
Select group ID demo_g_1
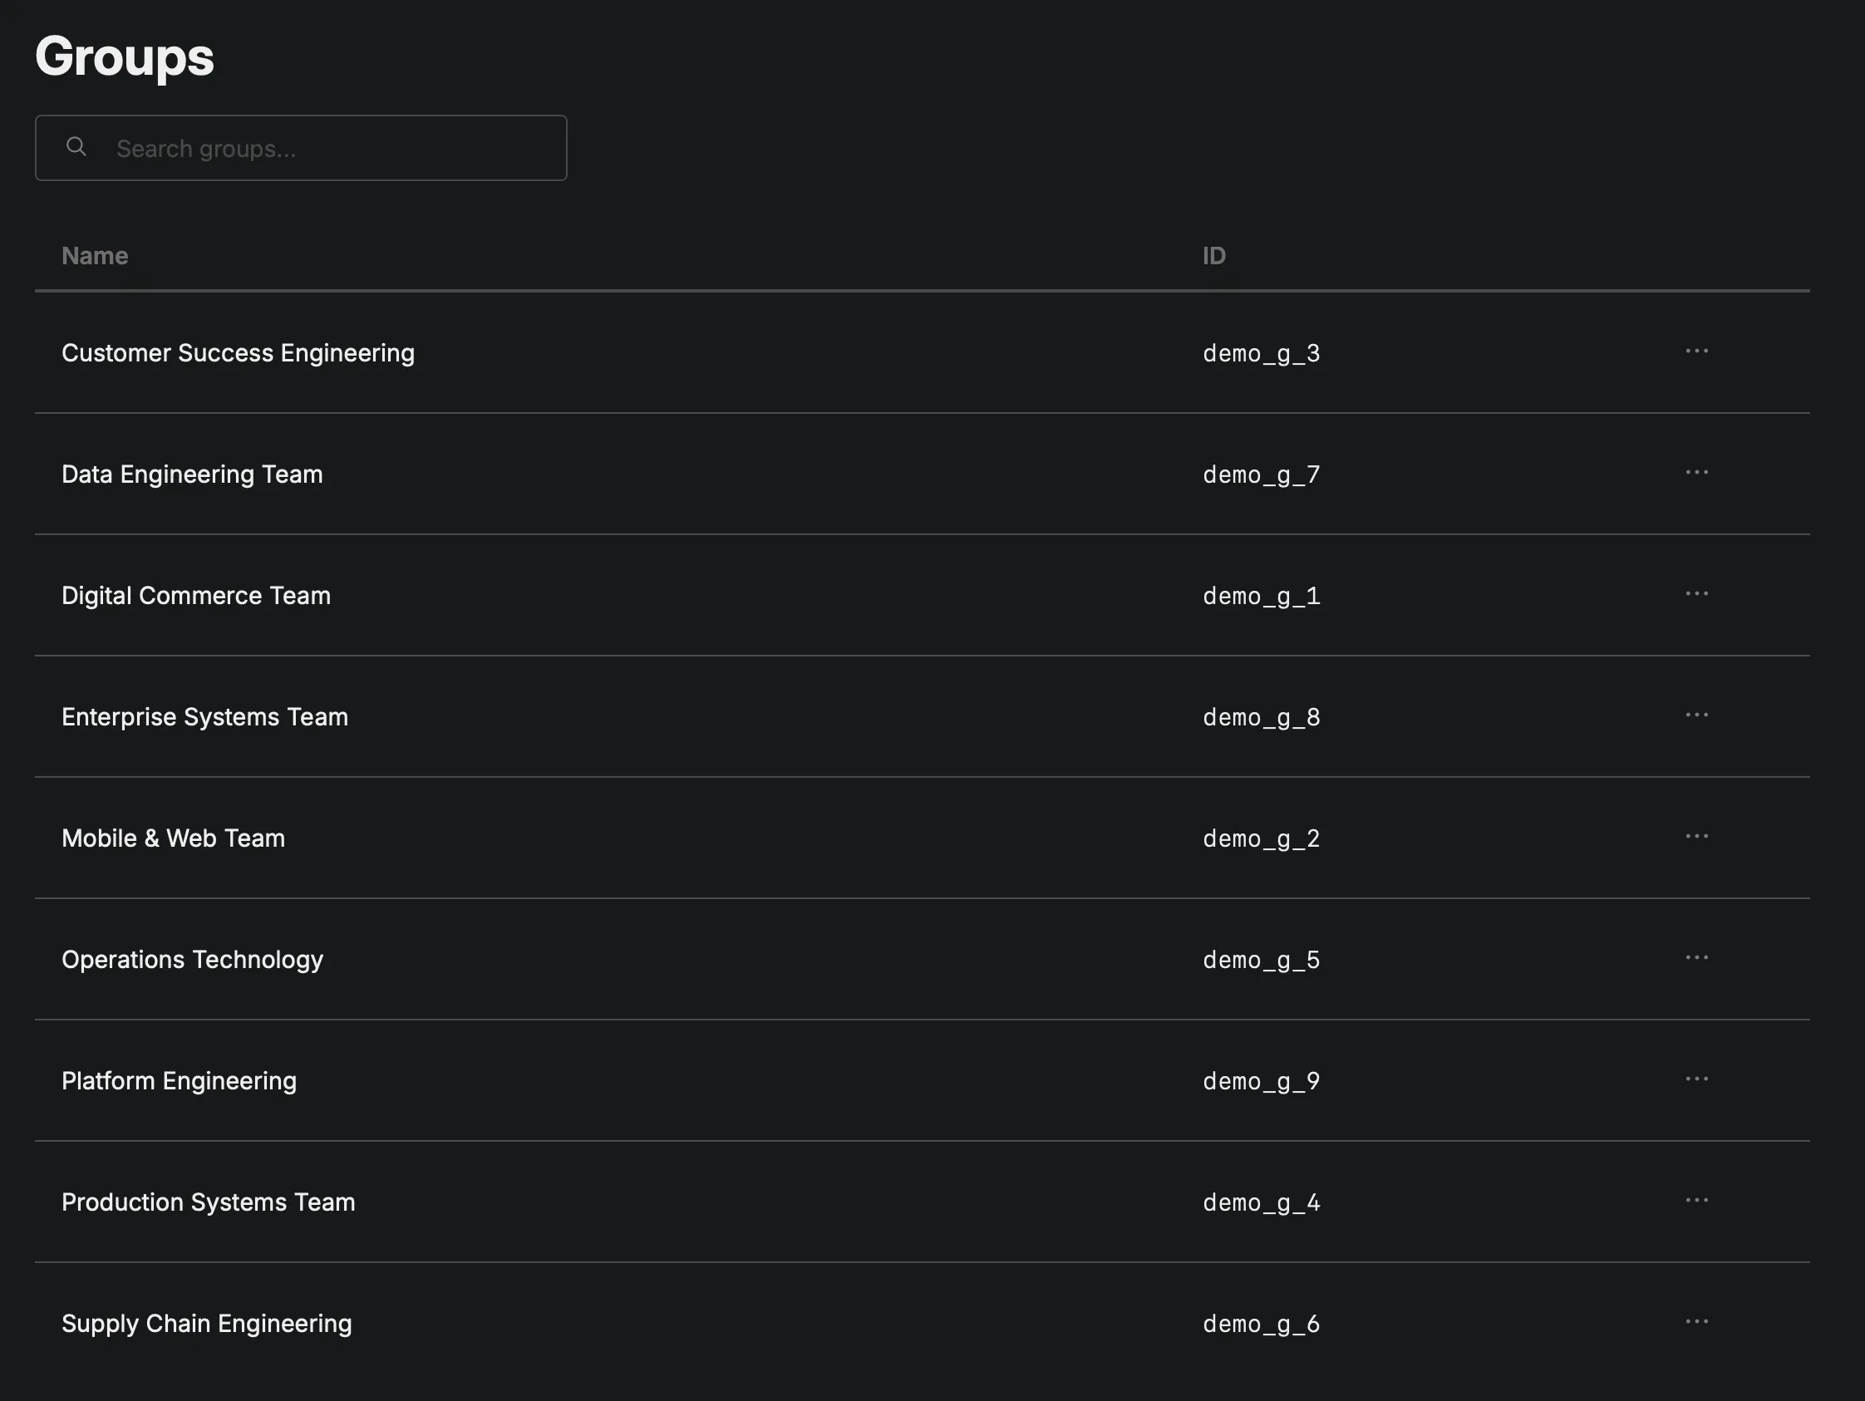pyautogui.click(x=1261, y=596)
